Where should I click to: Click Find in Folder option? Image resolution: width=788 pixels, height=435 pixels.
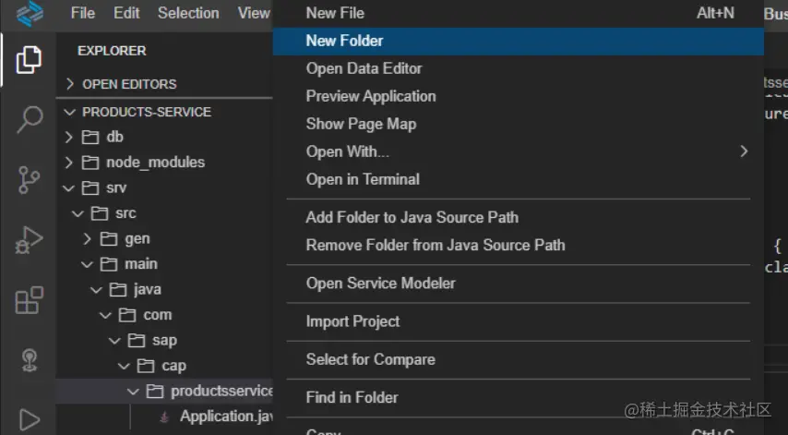coord(352,397)
